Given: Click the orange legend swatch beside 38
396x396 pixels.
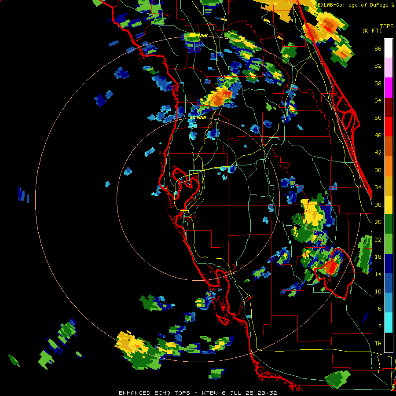Looking at the screenshot, I should [x=389, y=166].
